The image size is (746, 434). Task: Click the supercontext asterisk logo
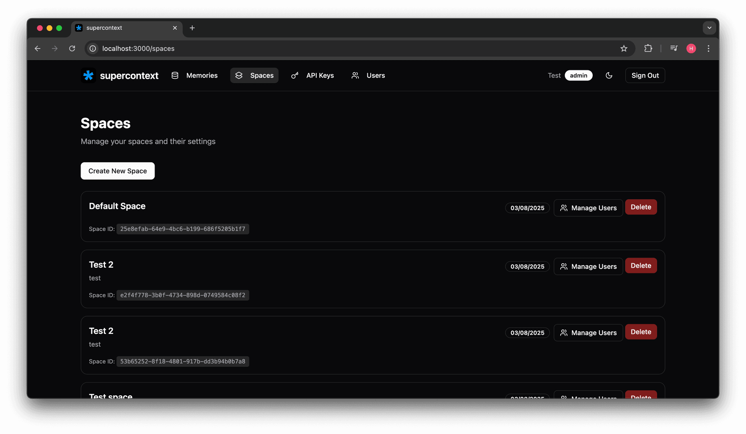[88, 76]
